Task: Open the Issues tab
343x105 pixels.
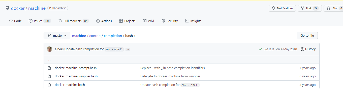Action: [40, 21]
